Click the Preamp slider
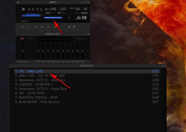186x132 pixels. point(23,51)
